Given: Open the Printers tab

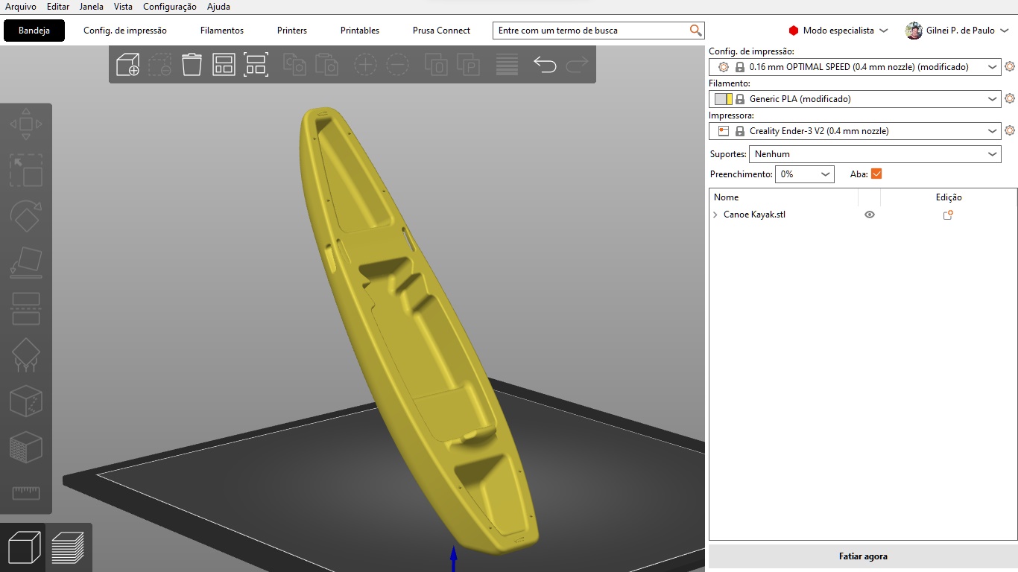Looking at the screenshot, I should 292,31.
